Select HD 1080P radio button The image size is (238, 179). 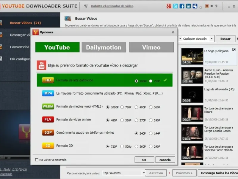coord(136,81)
